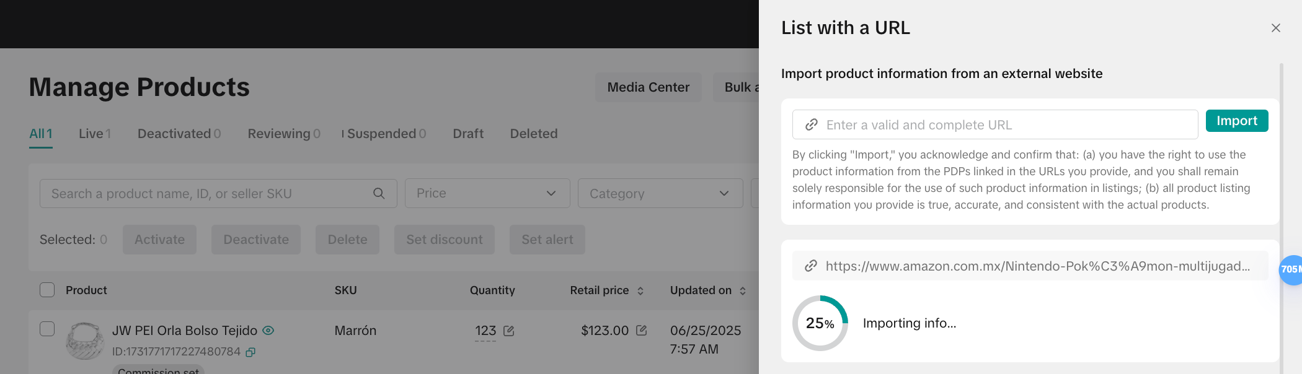
Task: Click the side panel scrollbar
Action: [x=1282, y=217]
